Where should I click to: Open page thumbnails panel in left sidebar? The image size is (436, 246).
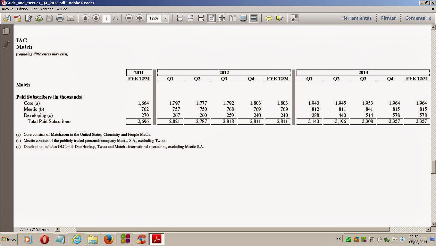6,31
